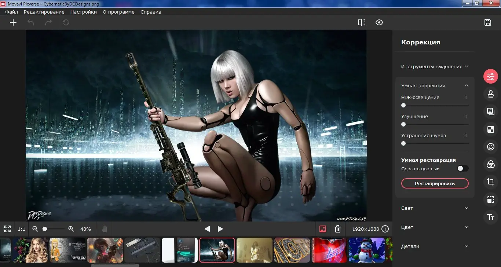The image size is (501, 267).
Task: Toggle the Сделать цветным switch
Action: pyautogui.click(x=462, y=168)
